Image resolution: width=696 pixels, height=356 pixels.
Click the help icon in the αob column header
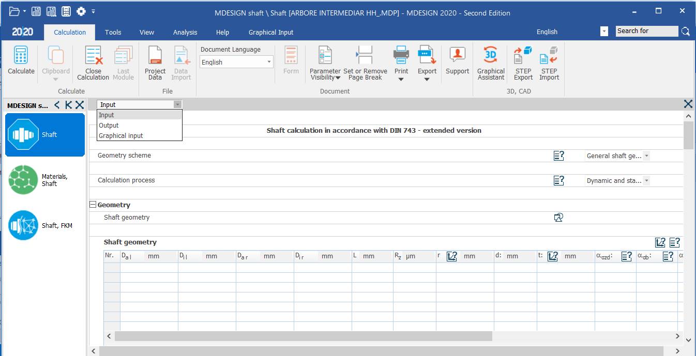click(x=668, y=256)
